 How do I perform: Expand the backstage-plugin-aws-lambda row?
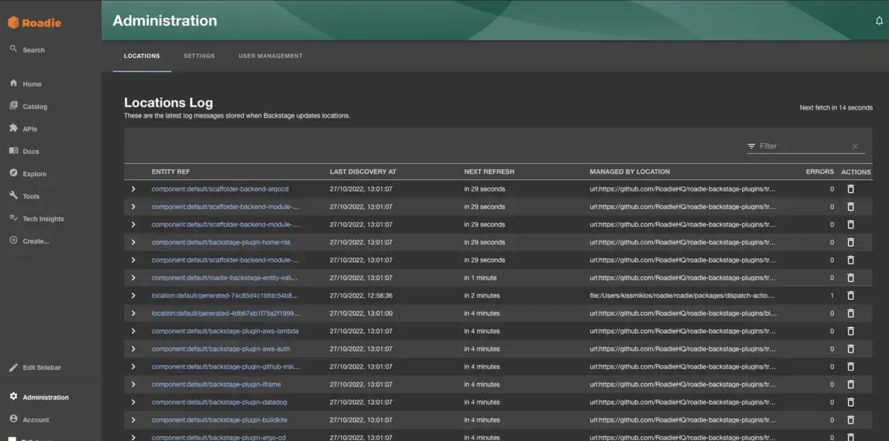click(133, 331)
